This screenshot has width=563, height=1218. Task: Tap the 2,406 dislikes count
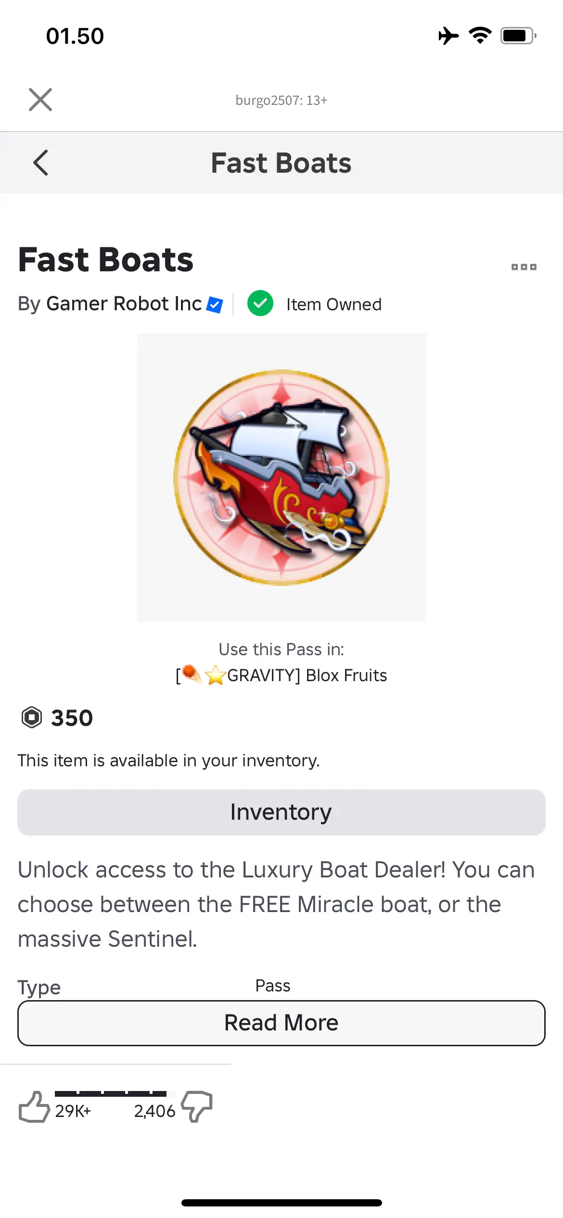click(154, 1111)
